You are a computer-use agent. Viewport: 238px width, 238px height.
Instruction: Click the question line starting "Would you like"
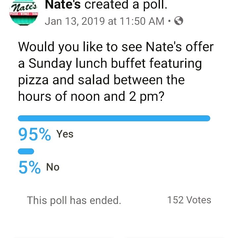pyautogui.click(x=116, y=47)
